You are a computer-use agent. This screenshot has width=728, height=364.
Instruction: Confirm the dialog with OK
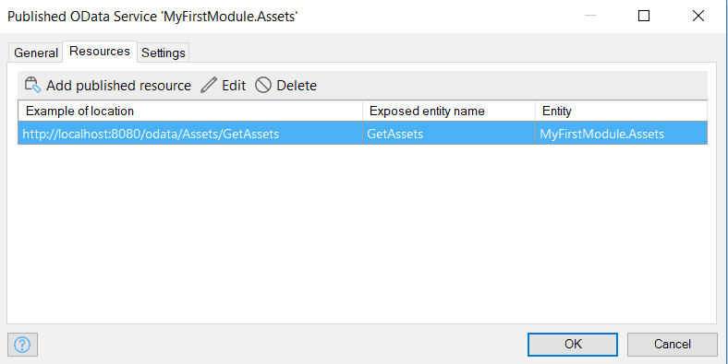tap(573, 344)
